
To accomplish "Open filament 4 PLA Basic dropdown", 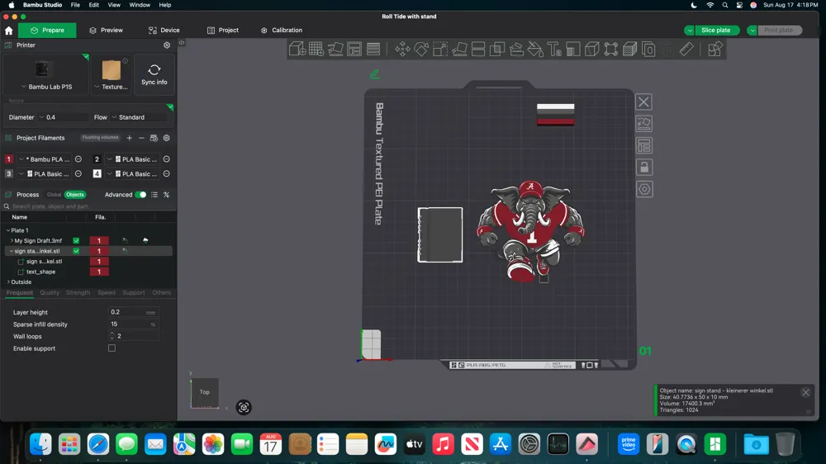I will coord(133,174).
